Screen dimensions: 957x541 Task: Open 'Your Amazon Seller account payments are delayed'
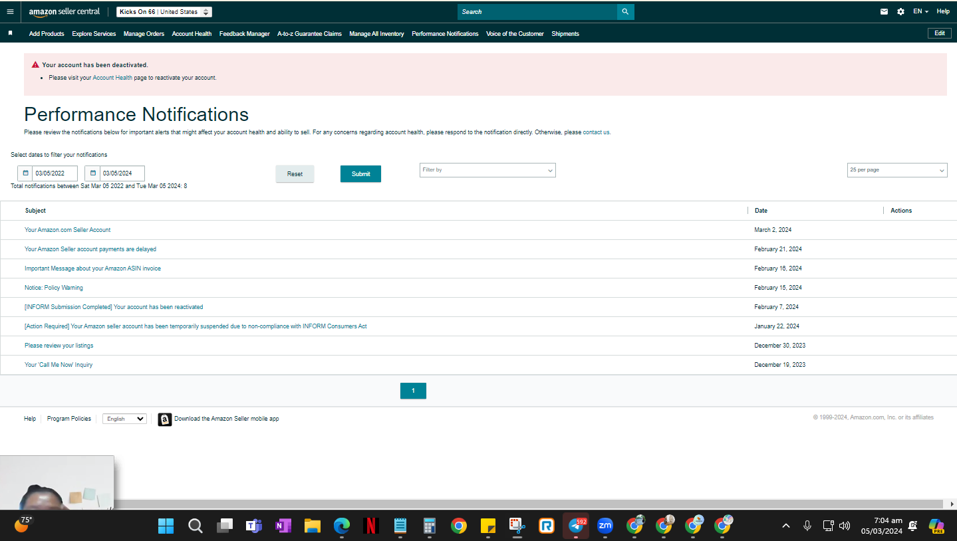[90, 249]
